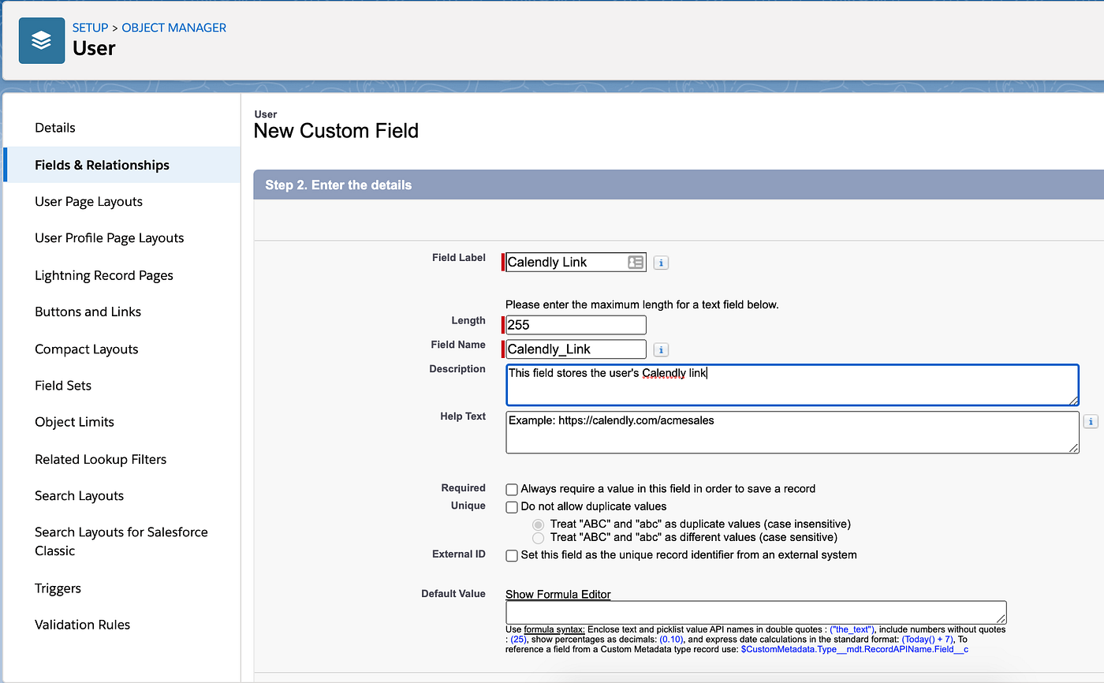Open Validation Rules section
Screen dimensions: 1104x683
[x=83, y=625]
